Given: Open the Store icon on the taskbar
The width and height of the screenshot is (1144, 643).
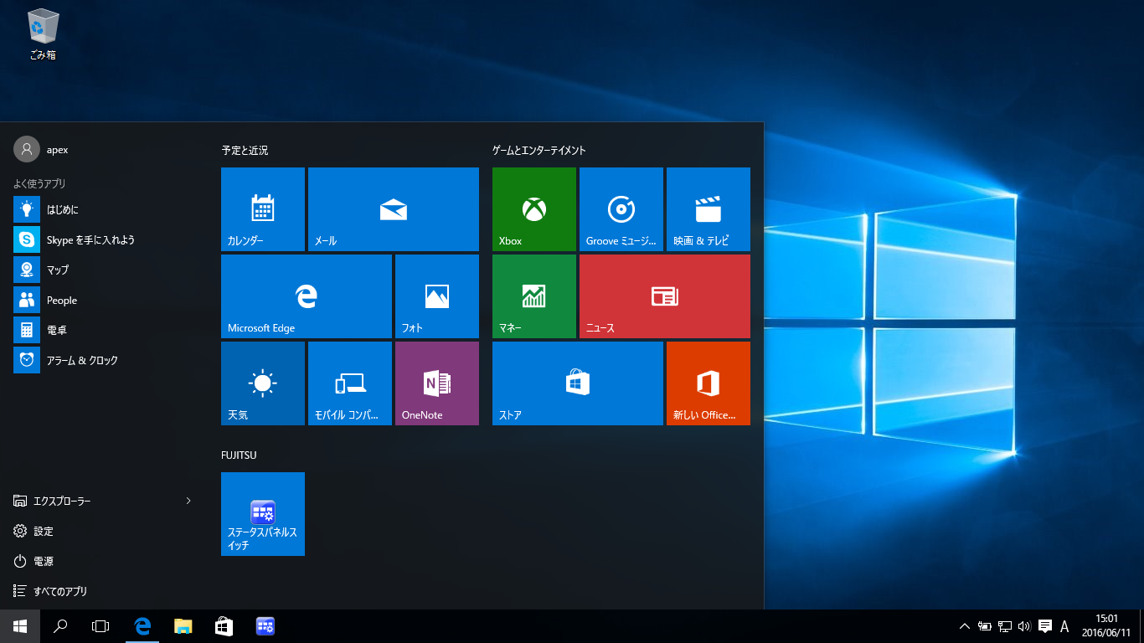Looking at the screenshot, I should click(224, 626).
